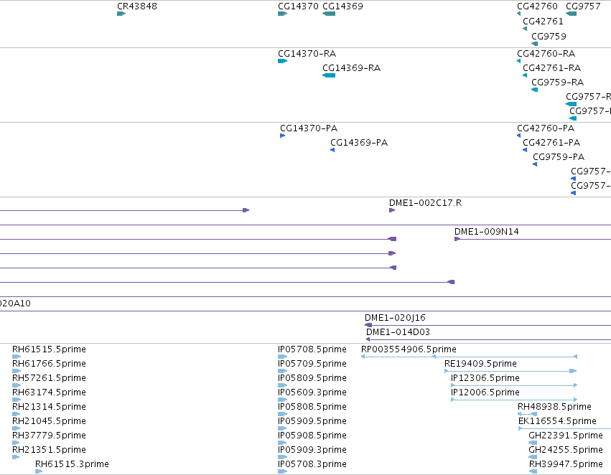Click the RH63174.5prime label
This screenshot has height=475, width=611.
click(x=49, y=392)
